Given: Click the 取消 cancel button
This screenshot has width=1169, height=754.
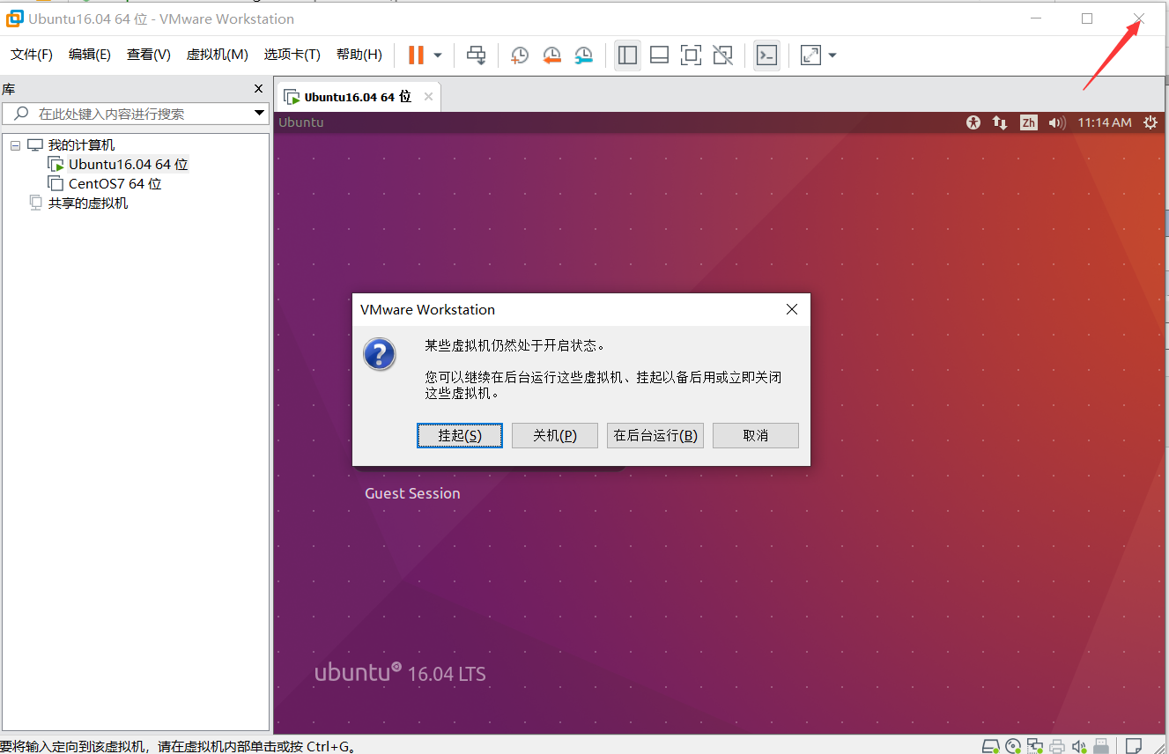Looking at the screenshot, I should coord(756,435).
